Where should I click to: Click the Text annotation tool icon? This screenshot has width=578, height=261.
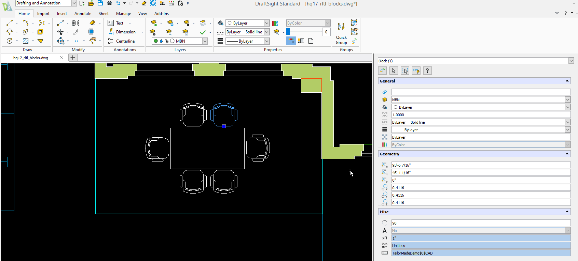(x=111, y=23)
